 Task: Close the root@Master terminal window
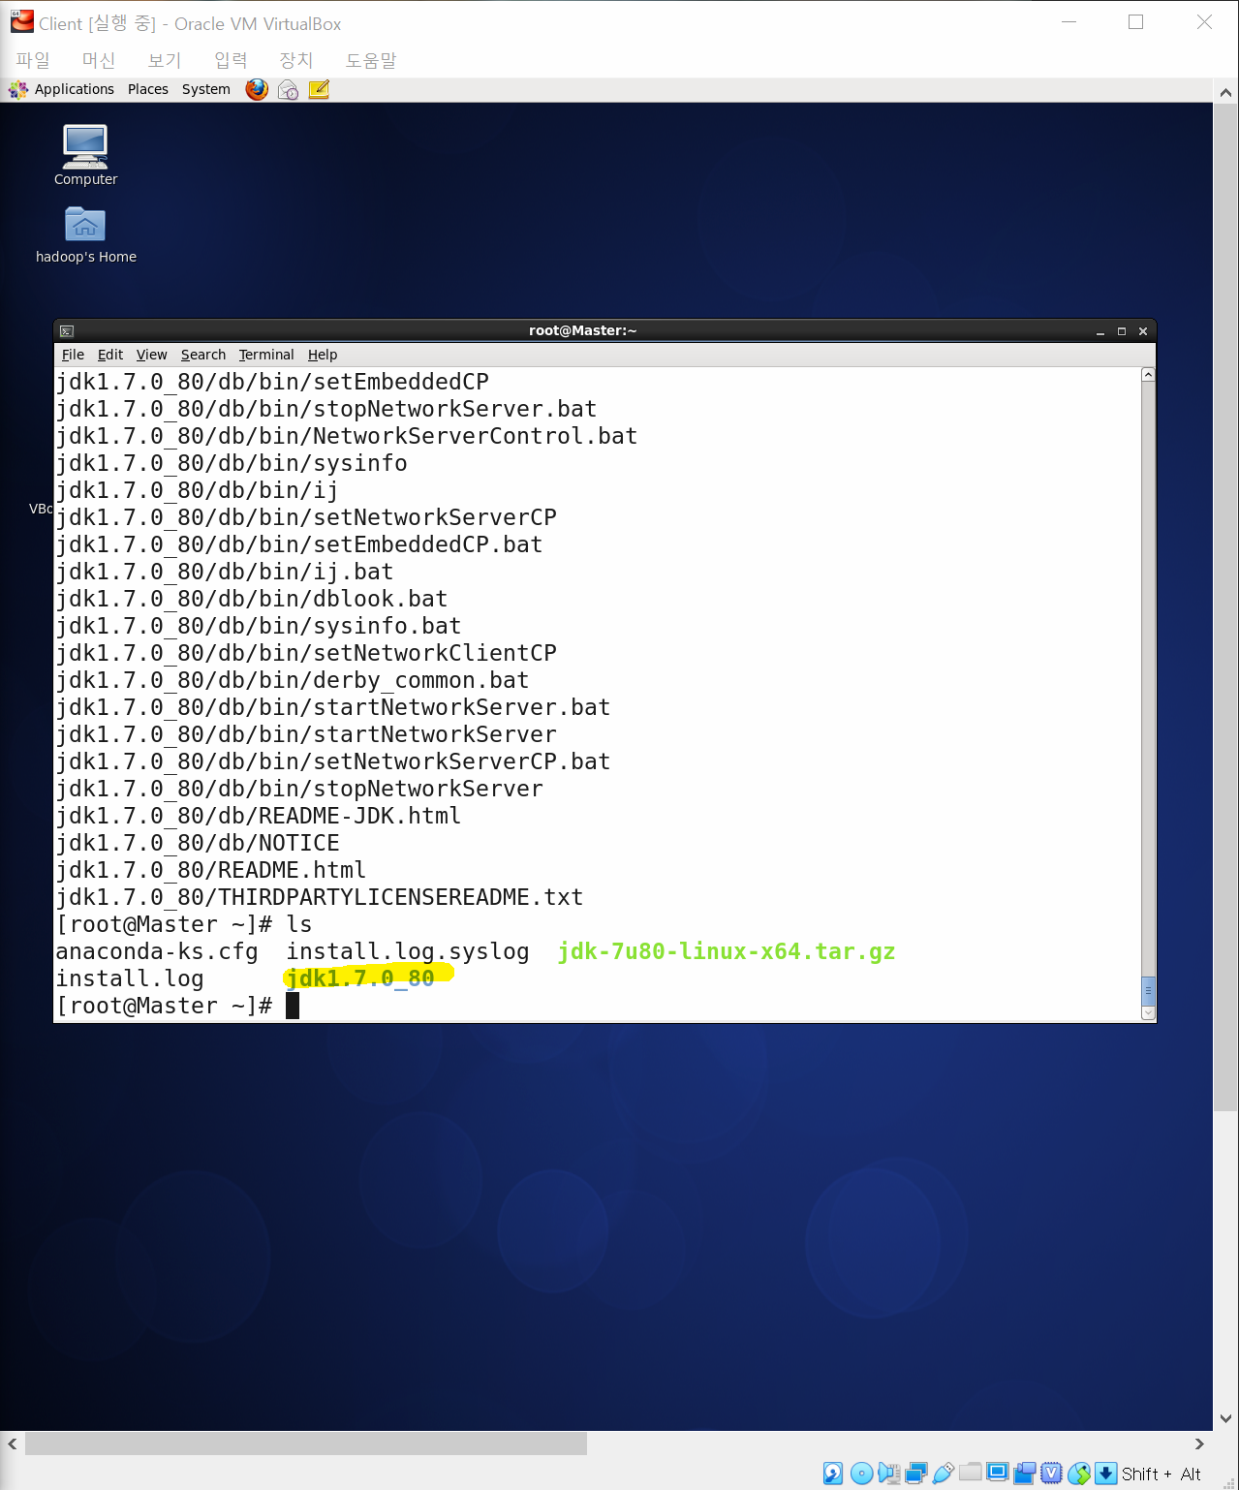click(1143, 331)
